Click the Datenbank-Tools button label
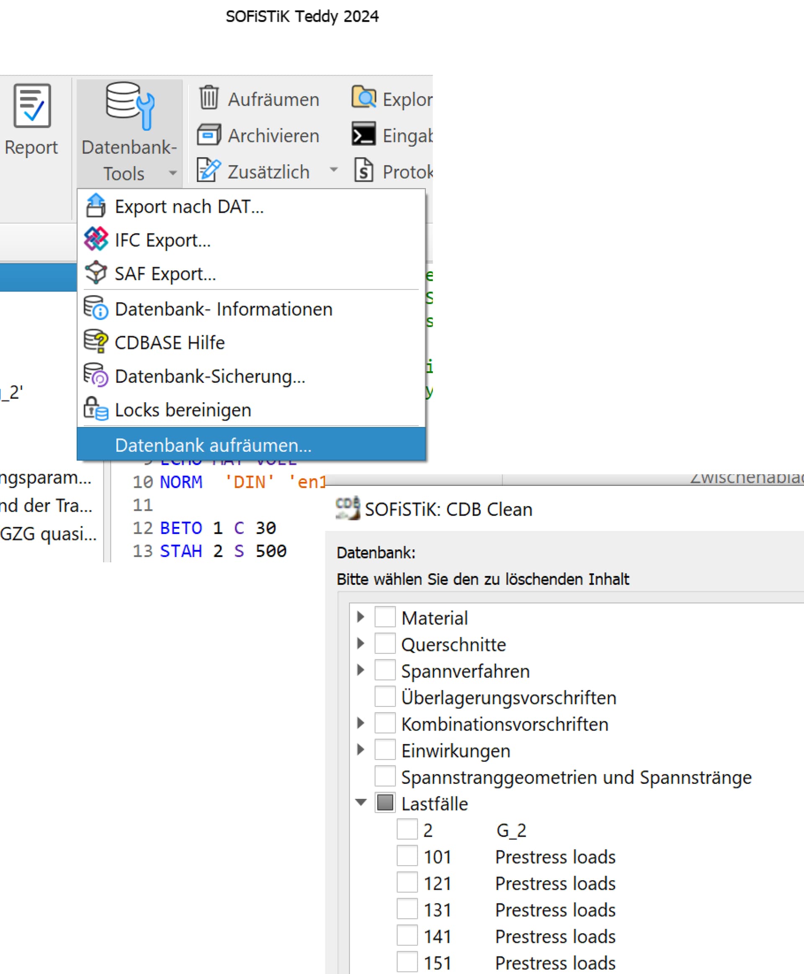The width and height of the screenshot is (804, 974). coord(129,160)
